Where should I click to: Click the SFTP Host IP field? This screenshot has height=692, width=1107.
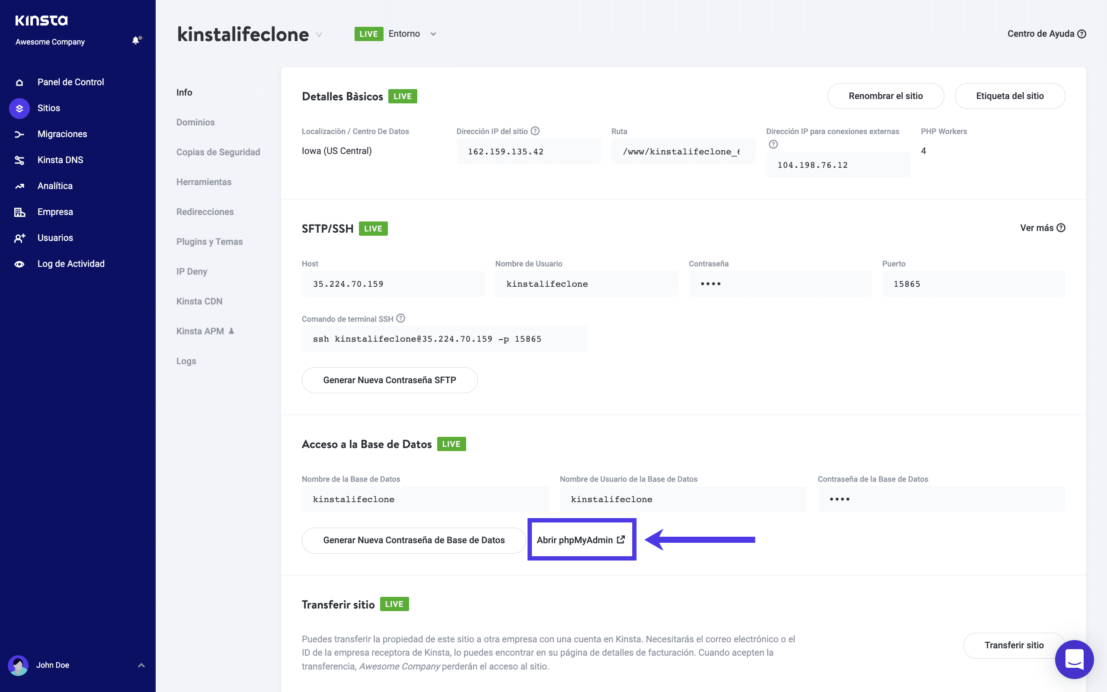[393, 284]
